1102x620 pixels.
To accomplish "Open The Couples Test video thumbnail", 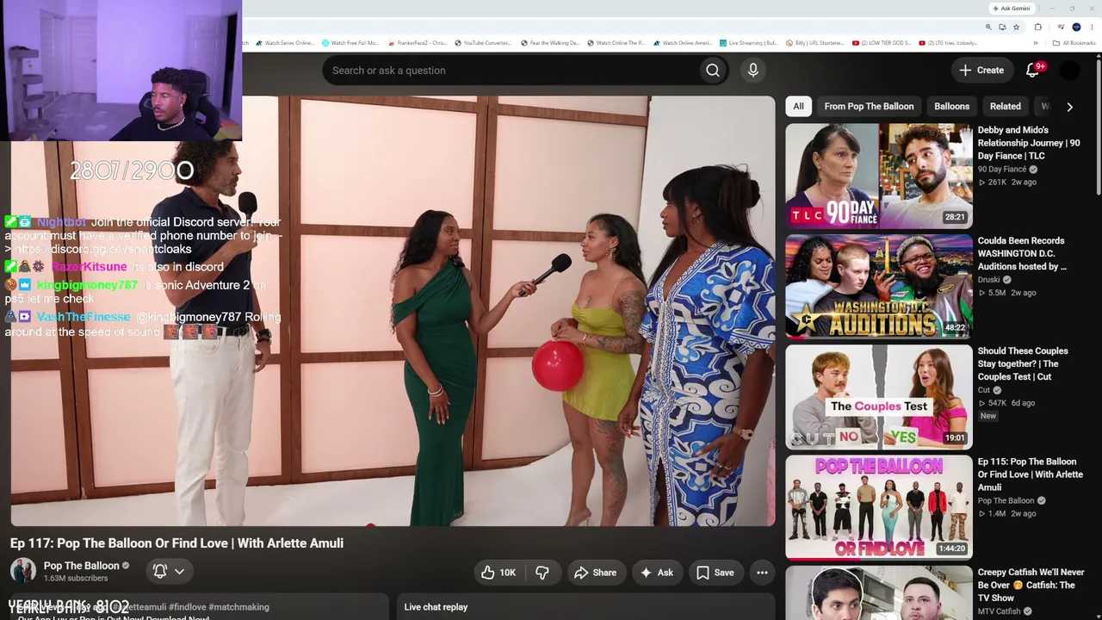I will 879,397.
